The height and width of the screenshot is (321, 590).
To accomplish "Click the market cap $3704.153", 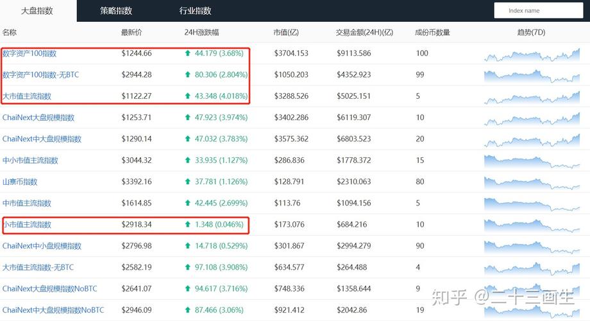I will click(291, 53).
